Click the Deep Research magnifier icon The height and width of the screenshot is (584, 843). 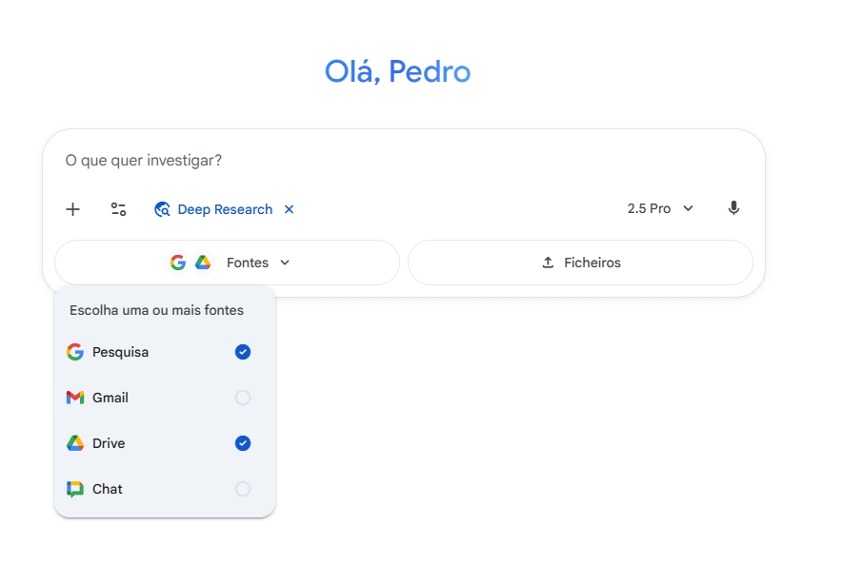click(x=162, y=209)
